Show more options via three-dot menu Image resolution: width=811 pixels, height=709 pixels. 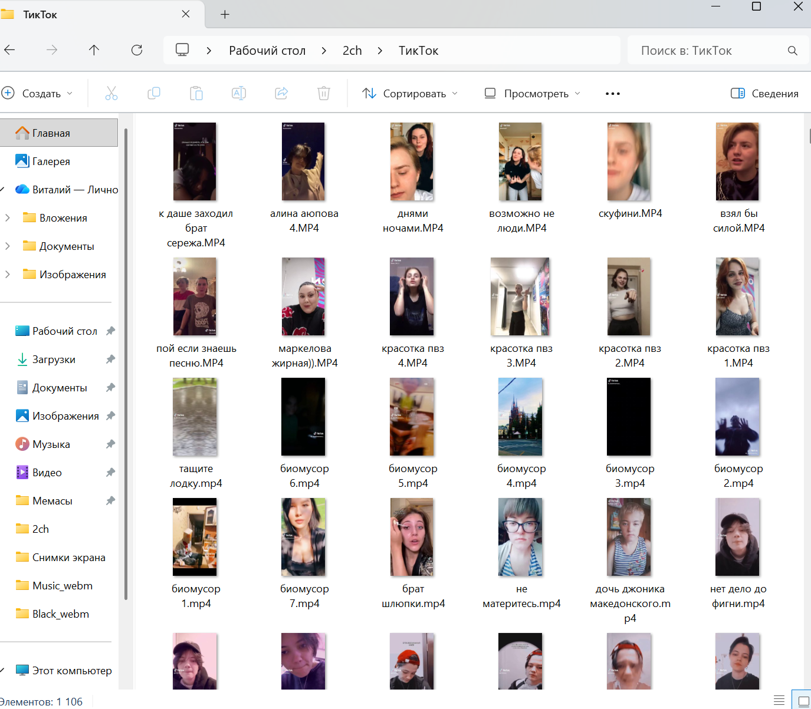click(613, 94)
